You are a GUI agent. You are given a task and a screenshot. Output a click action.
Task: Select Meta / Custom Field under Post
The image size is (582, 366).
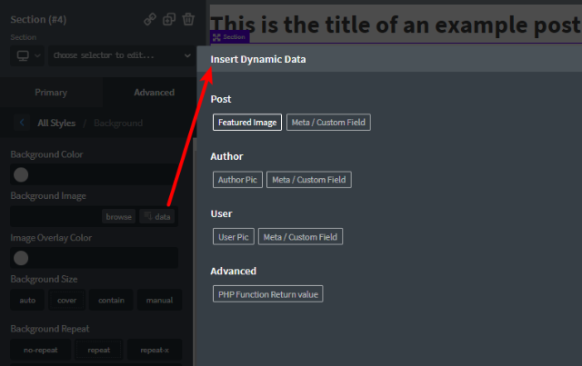tap(328, 123)
